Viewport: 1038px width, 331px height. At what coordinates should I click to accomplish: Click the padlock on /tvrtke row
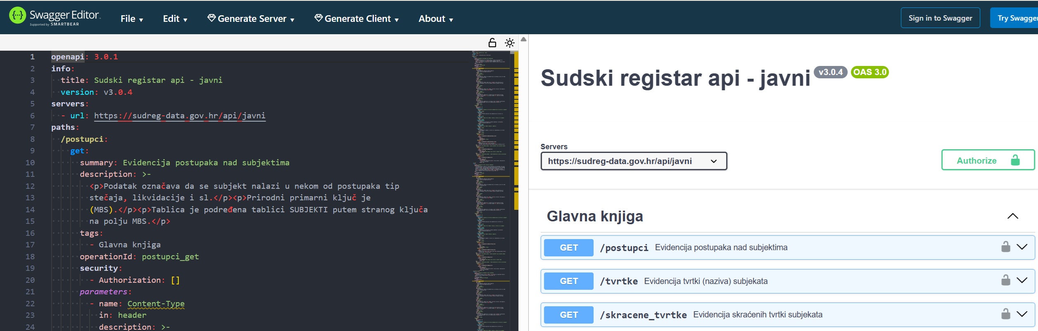point(1005,281)
